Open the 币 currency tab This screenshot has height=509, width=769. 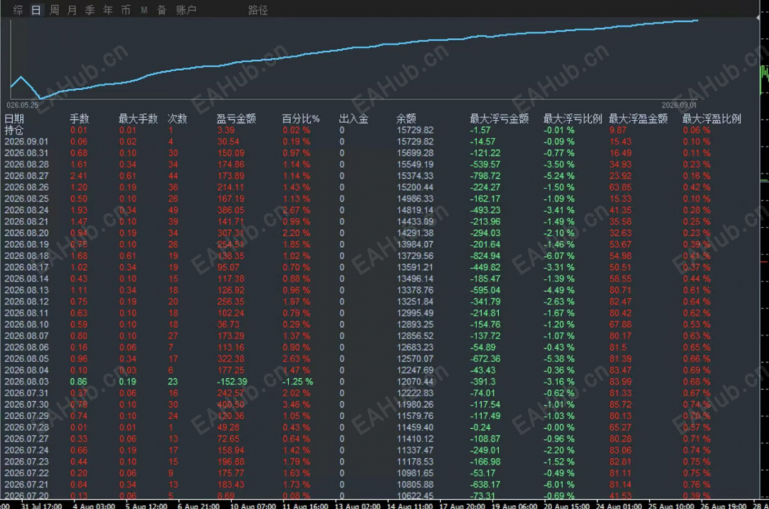point(126,10)
